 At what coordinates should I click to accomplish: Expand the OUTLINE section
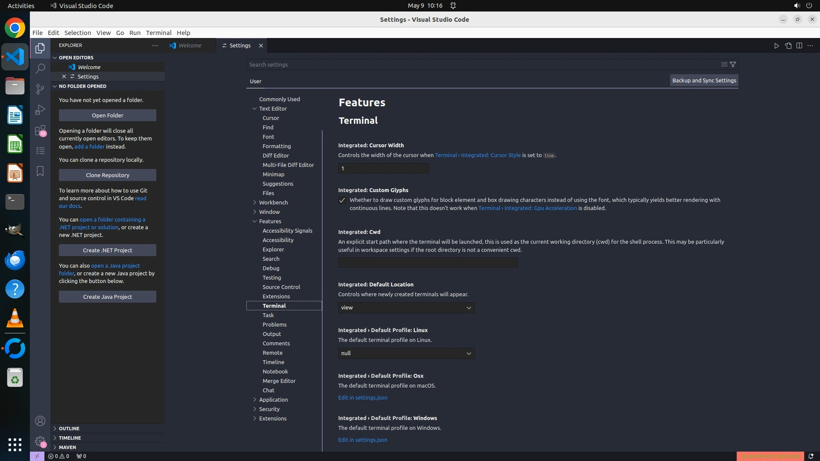tap(69, 428)
